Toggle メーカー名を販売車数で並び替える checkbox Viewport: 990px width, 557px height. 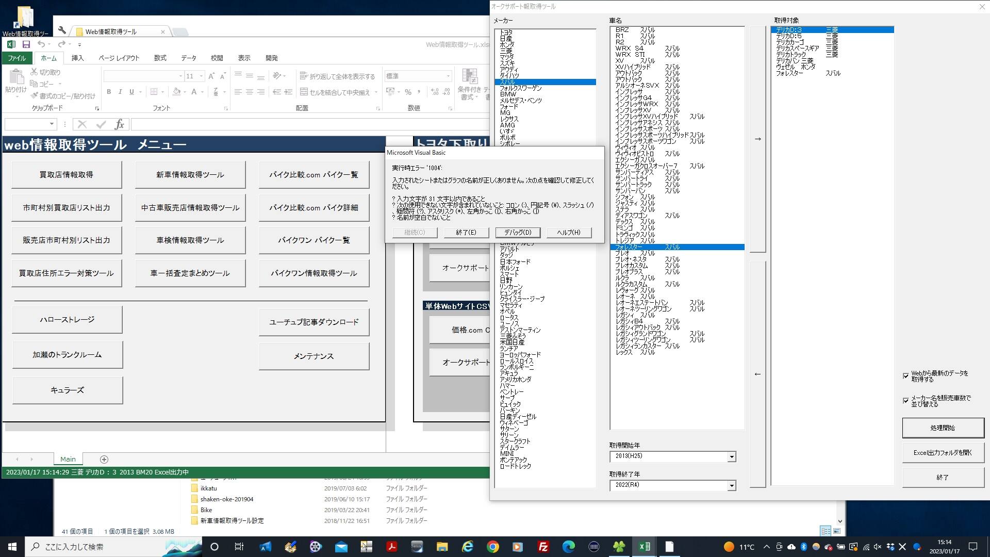[x=906, y=401]
